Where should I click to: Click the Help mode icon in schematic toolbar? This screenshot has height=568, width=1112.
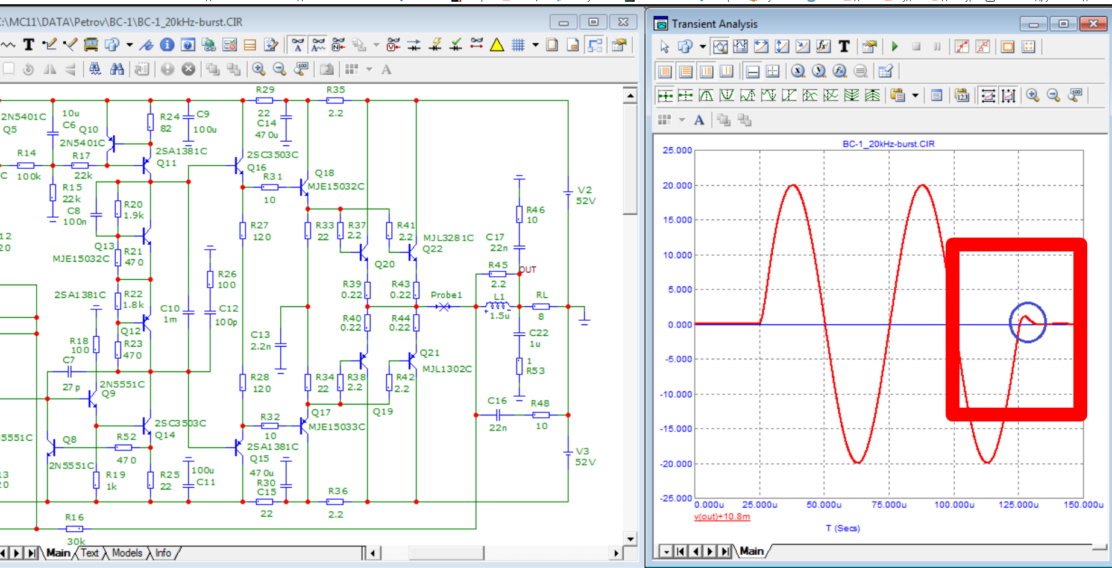coord(188,45)
